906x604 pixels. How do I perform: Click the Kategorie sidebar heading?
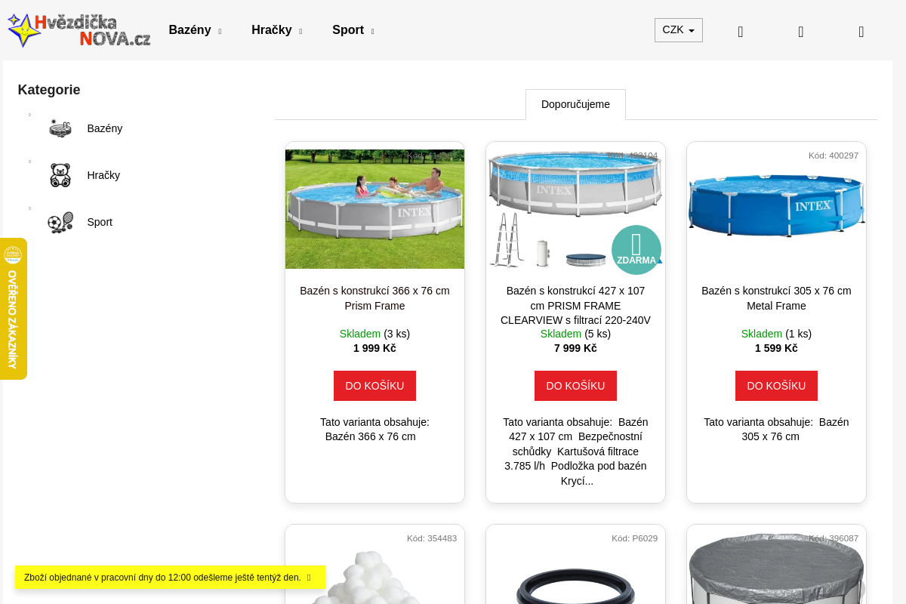(x=49, y=90)
